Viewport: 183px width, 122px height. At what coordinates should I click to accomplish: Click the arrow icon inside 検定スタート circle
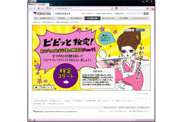click(x=66, y=82)
